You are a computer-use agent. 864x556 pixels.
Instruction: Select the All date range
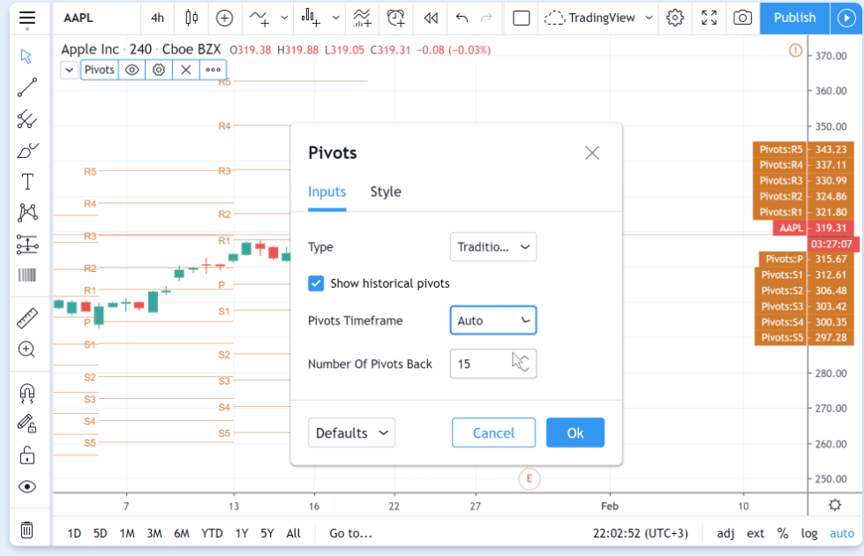coord(293,533)
